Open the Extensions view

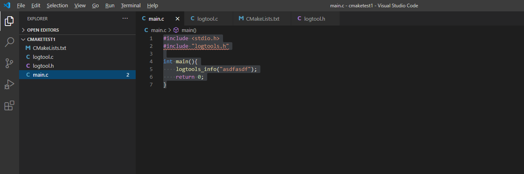click(x=9, y=105)
